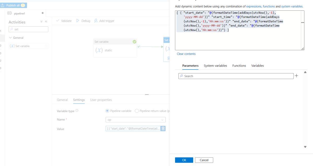Click the magnifier icon in activities search
313x166 pixels.
click(x=12, y=29)
